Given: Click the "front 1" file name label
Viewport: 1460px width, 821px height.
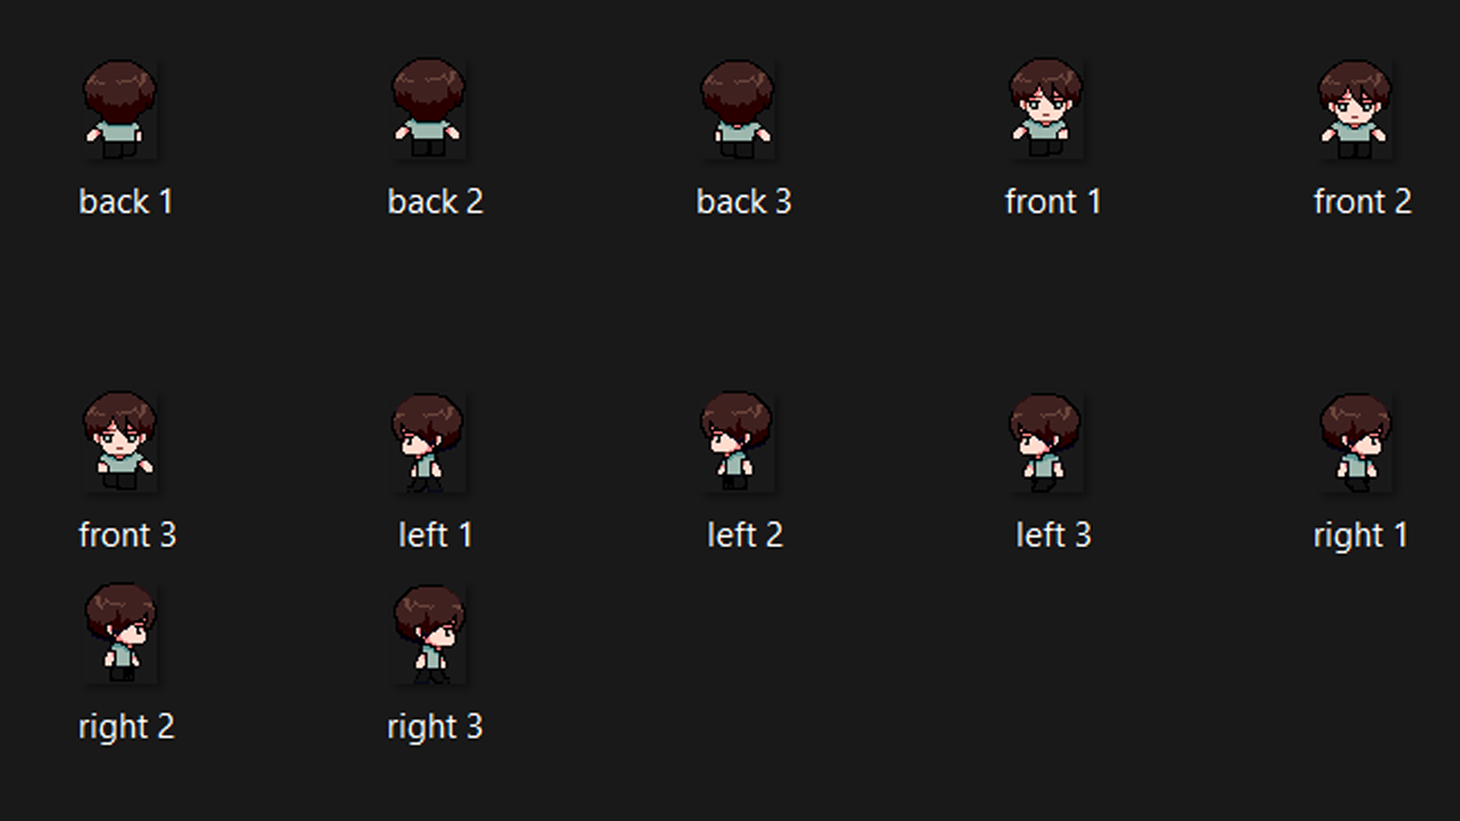Looking at the screenshot, I should (x=1053, y=202).
